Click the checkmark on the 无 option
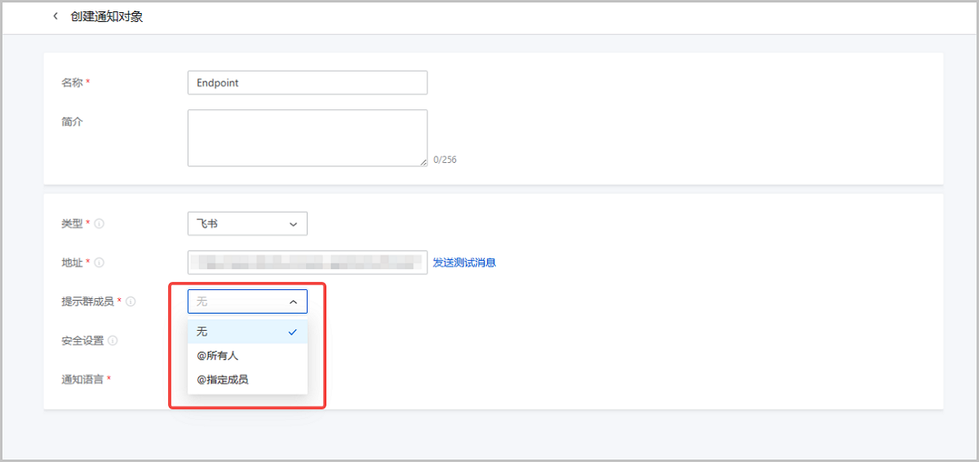 [x=293, y=332]
